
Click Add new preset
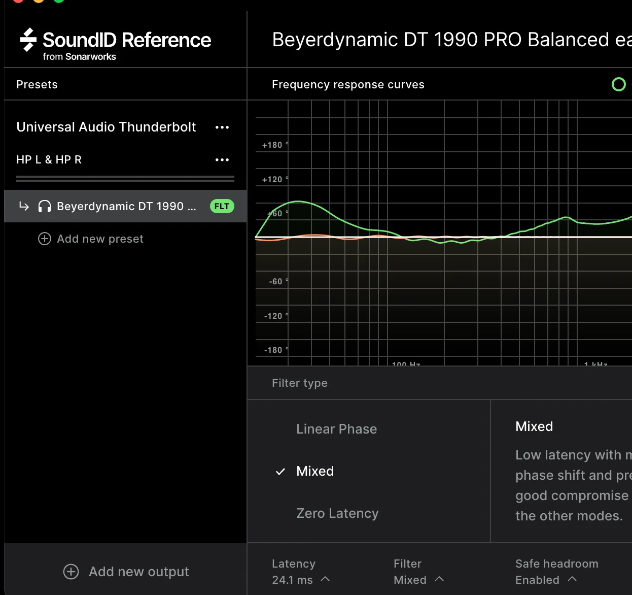coord(100,239)
